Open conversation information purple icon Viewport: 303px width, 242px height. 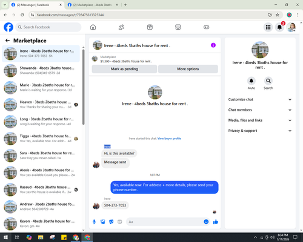click(213, 45)
